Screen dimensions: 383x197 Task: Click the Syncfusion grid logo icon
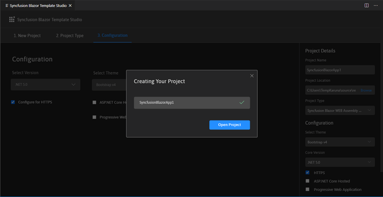[x=12, y=20]
